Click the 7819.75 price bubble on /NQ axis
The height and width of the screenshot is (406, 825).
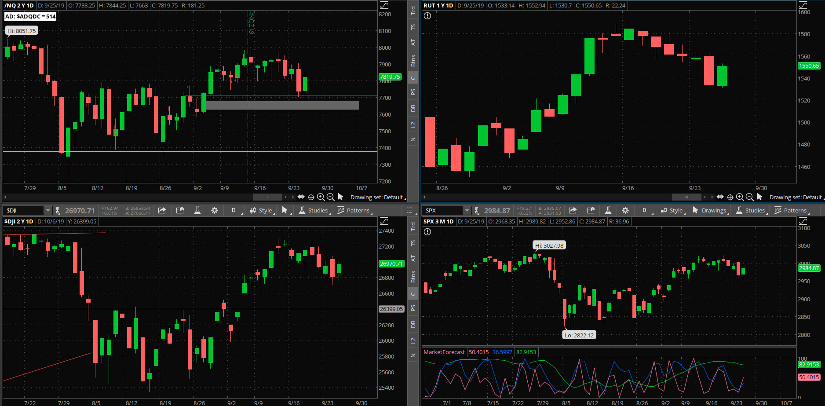pos(390,77)
